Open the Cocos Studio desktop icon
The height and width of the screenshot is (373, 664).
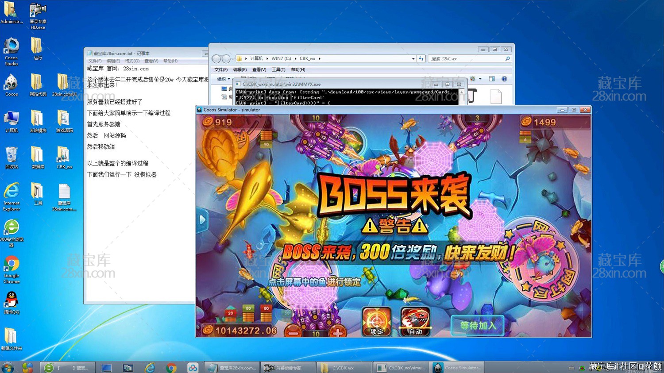[x=11, y=51]
